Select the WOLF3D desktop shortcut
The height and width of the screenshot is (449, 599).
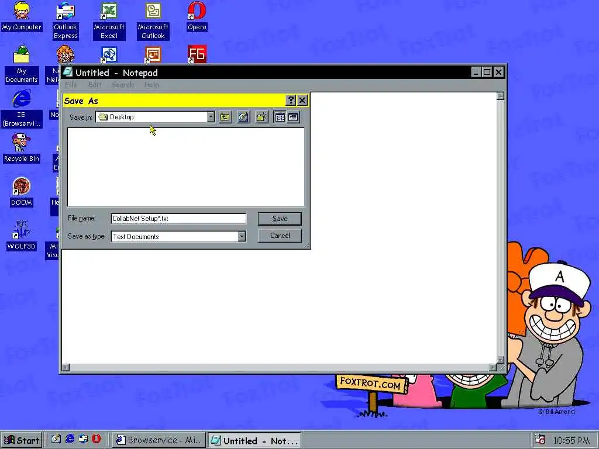[x=22, y=236]
